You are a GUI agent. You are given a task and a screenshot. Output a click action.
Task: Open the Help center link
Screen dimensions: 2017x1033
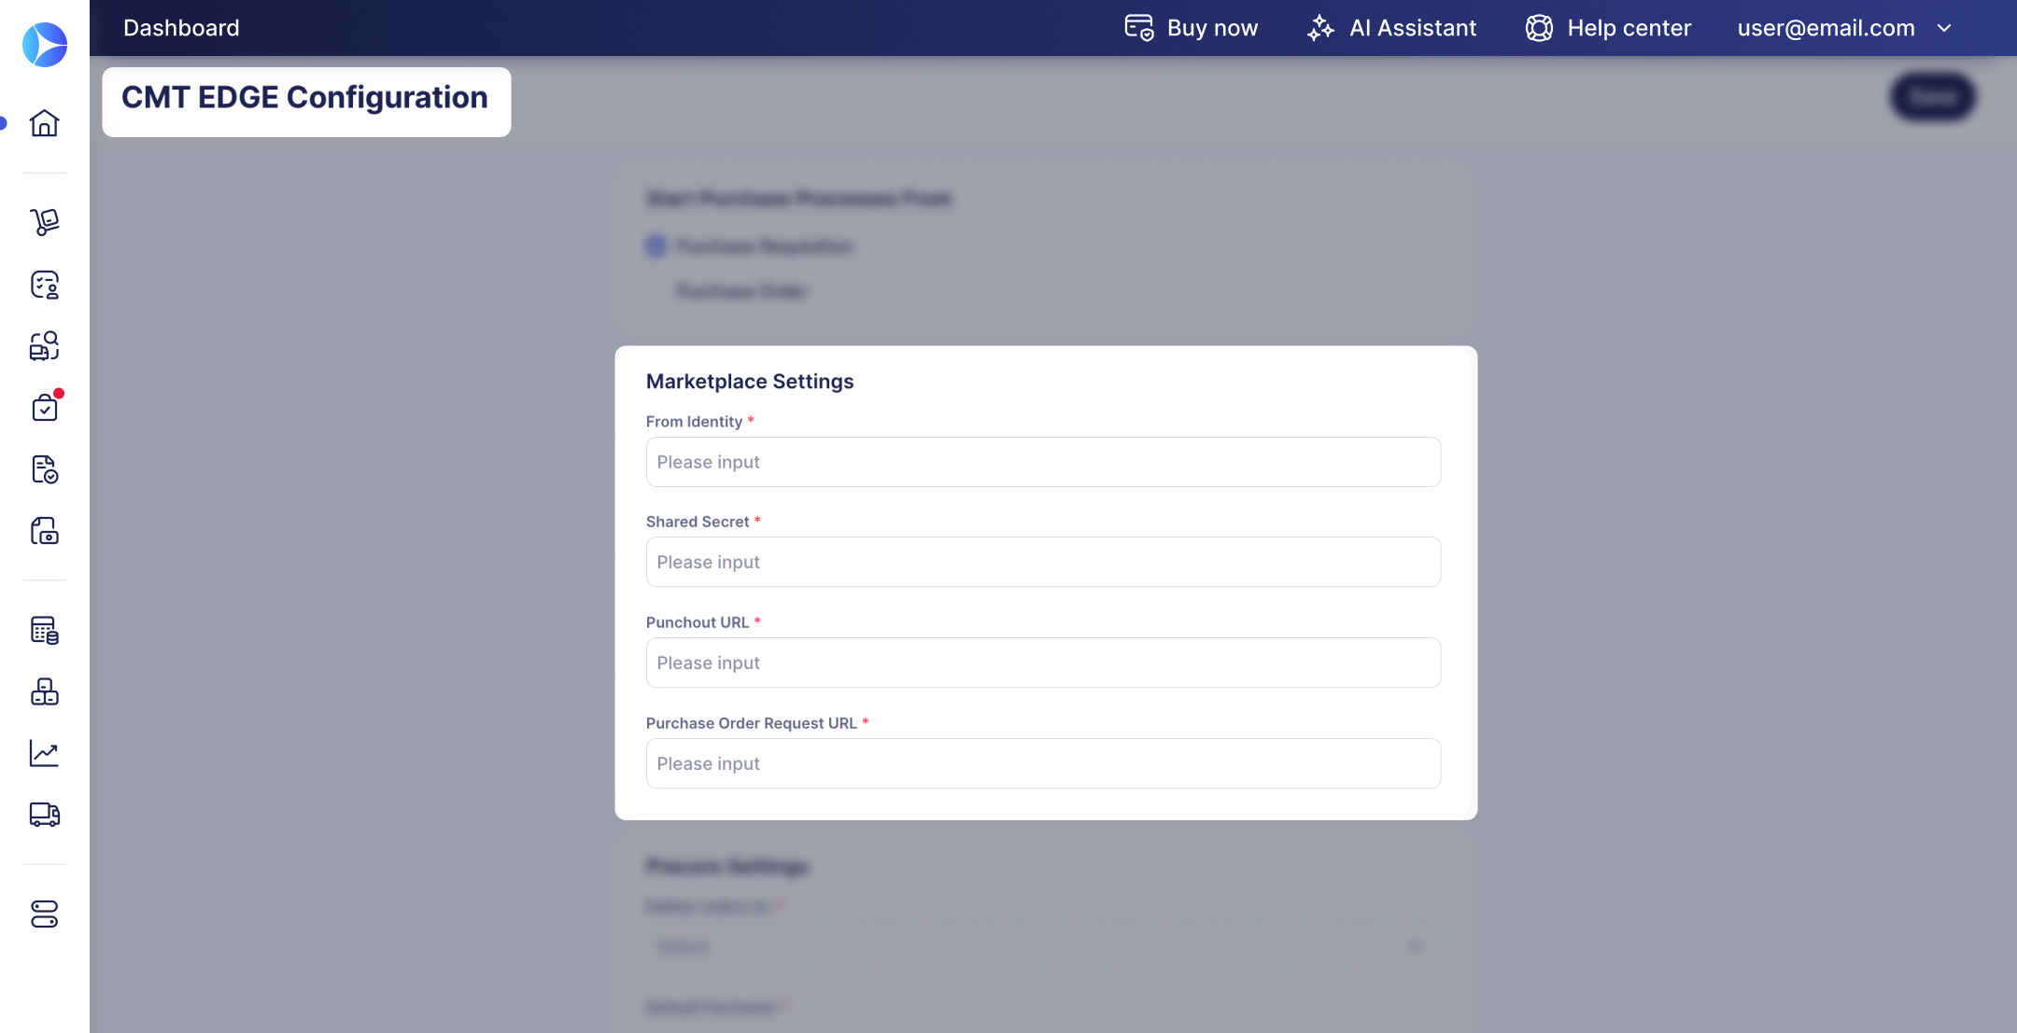[1629, 28]
